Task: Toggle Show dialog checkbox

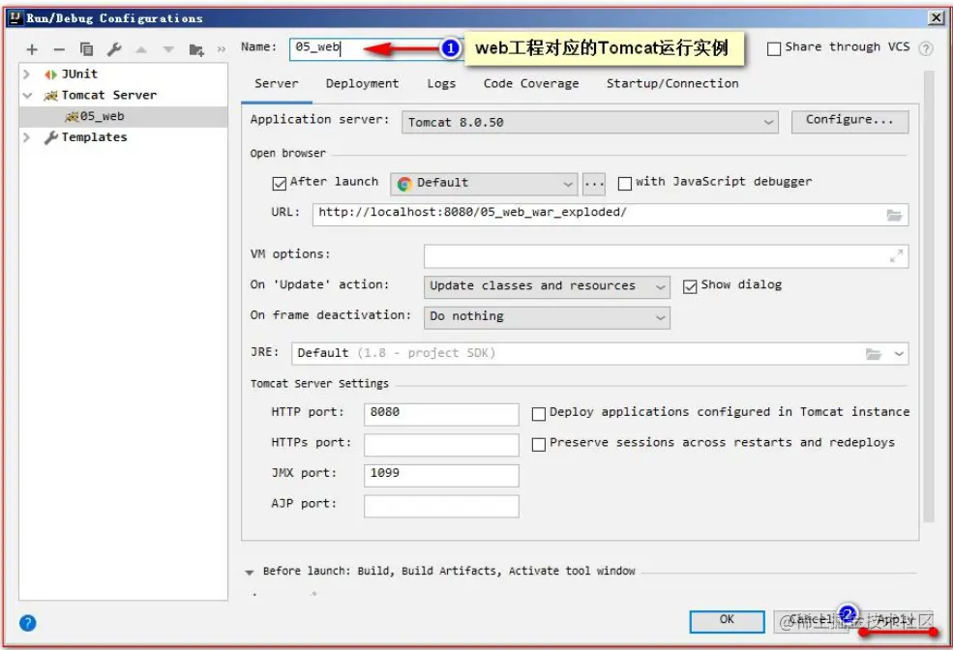Action: [x=689, y=286]
